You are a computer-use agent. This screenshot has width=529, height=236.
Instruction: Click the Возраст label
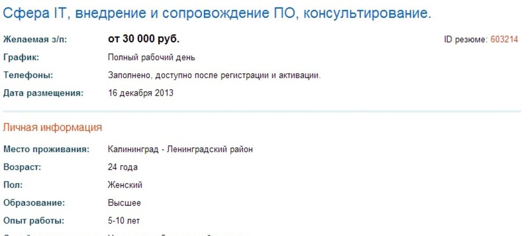click(x=22, y=167)
